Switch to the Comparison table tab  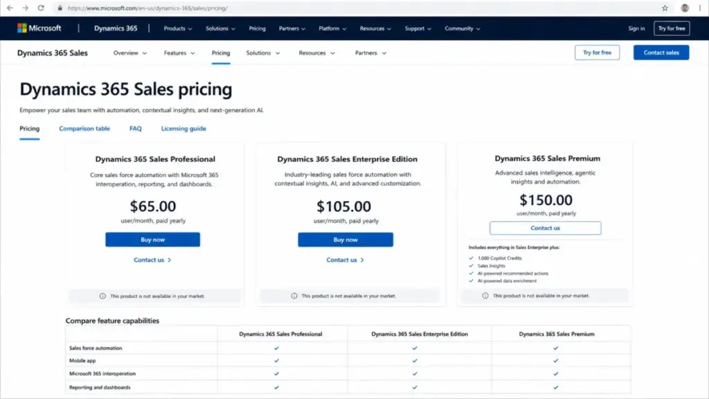pos(84,128)
